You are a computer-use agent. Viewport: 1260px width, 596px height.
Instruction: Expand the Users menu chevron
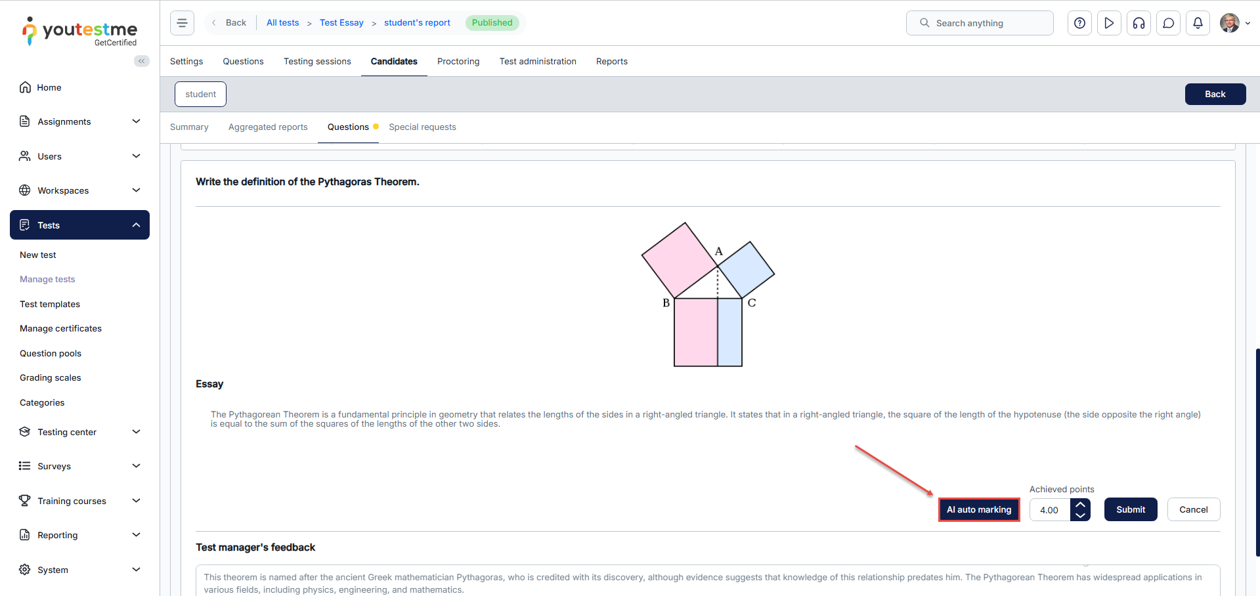pyautogui.click(x=136, y=156)
